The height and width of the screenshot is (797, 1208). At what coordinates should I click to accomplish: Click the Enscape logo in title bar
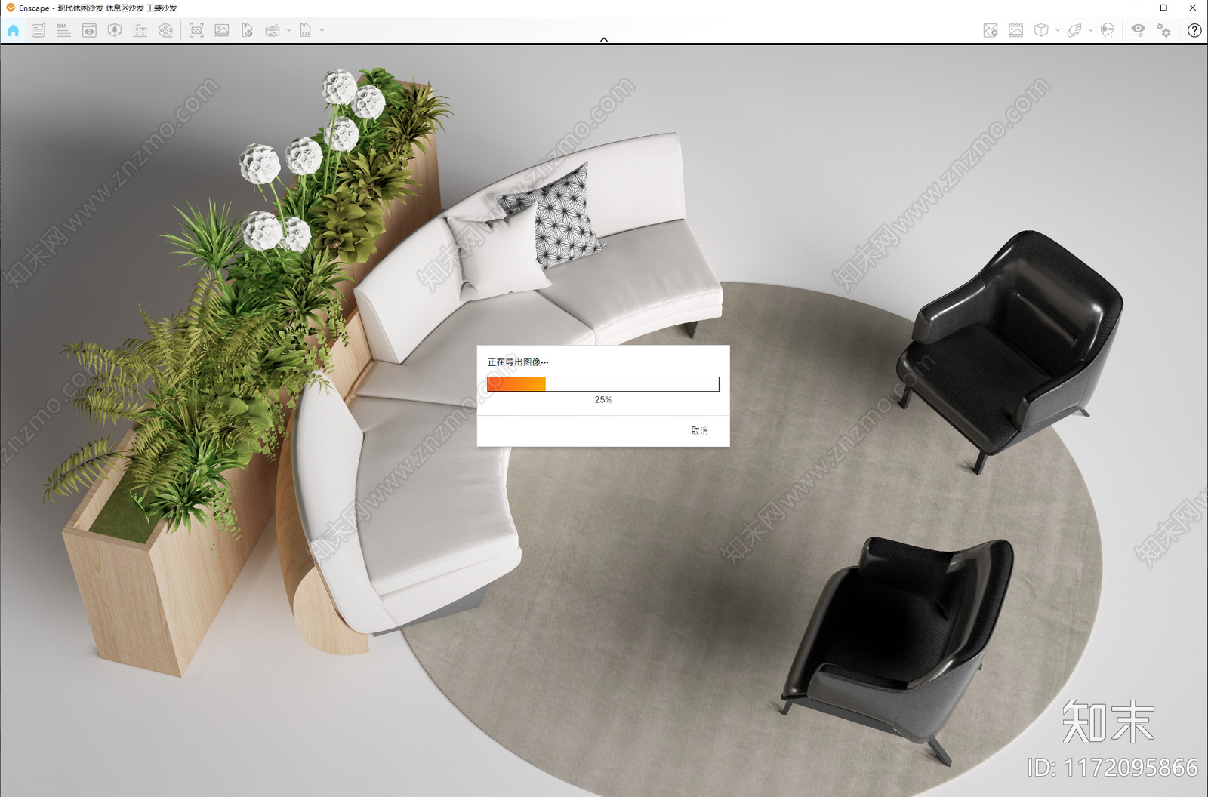coord(11,8)
